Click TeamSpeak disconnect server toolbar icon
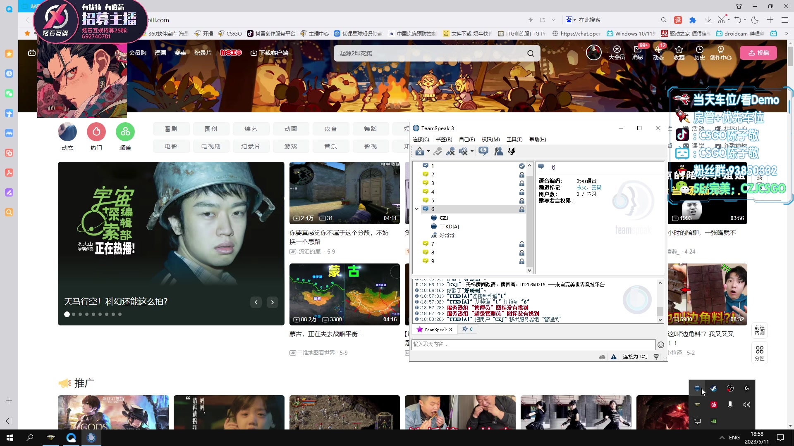Screen dimensions: 794x446 pyautogui.click(x=420, y=152)
